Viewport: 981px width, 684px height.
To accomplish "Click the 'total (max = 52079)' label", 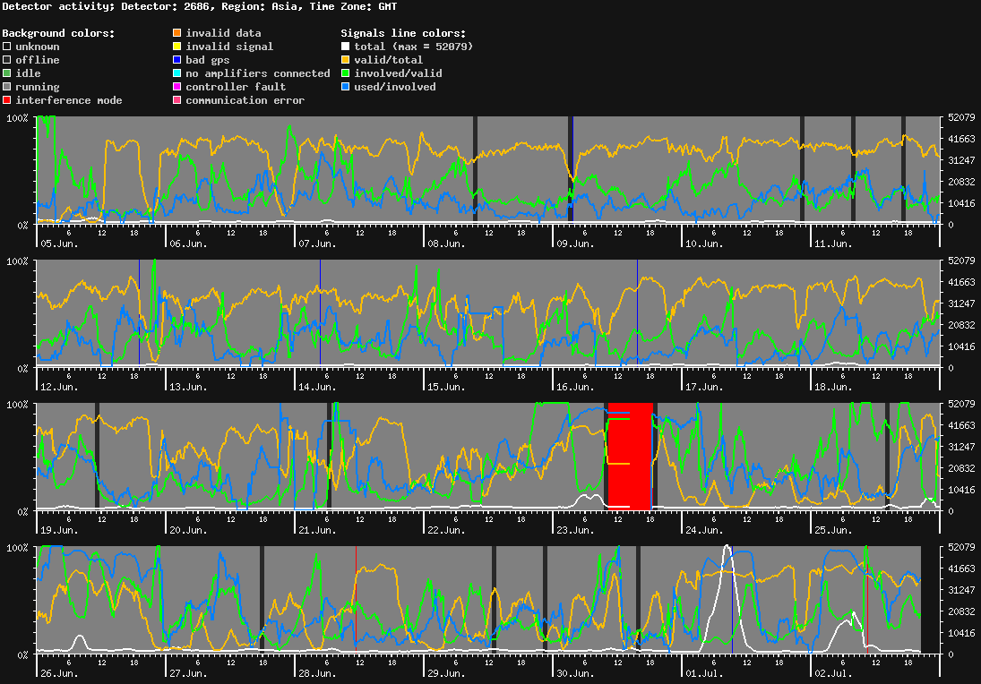I will click(414, 47).
